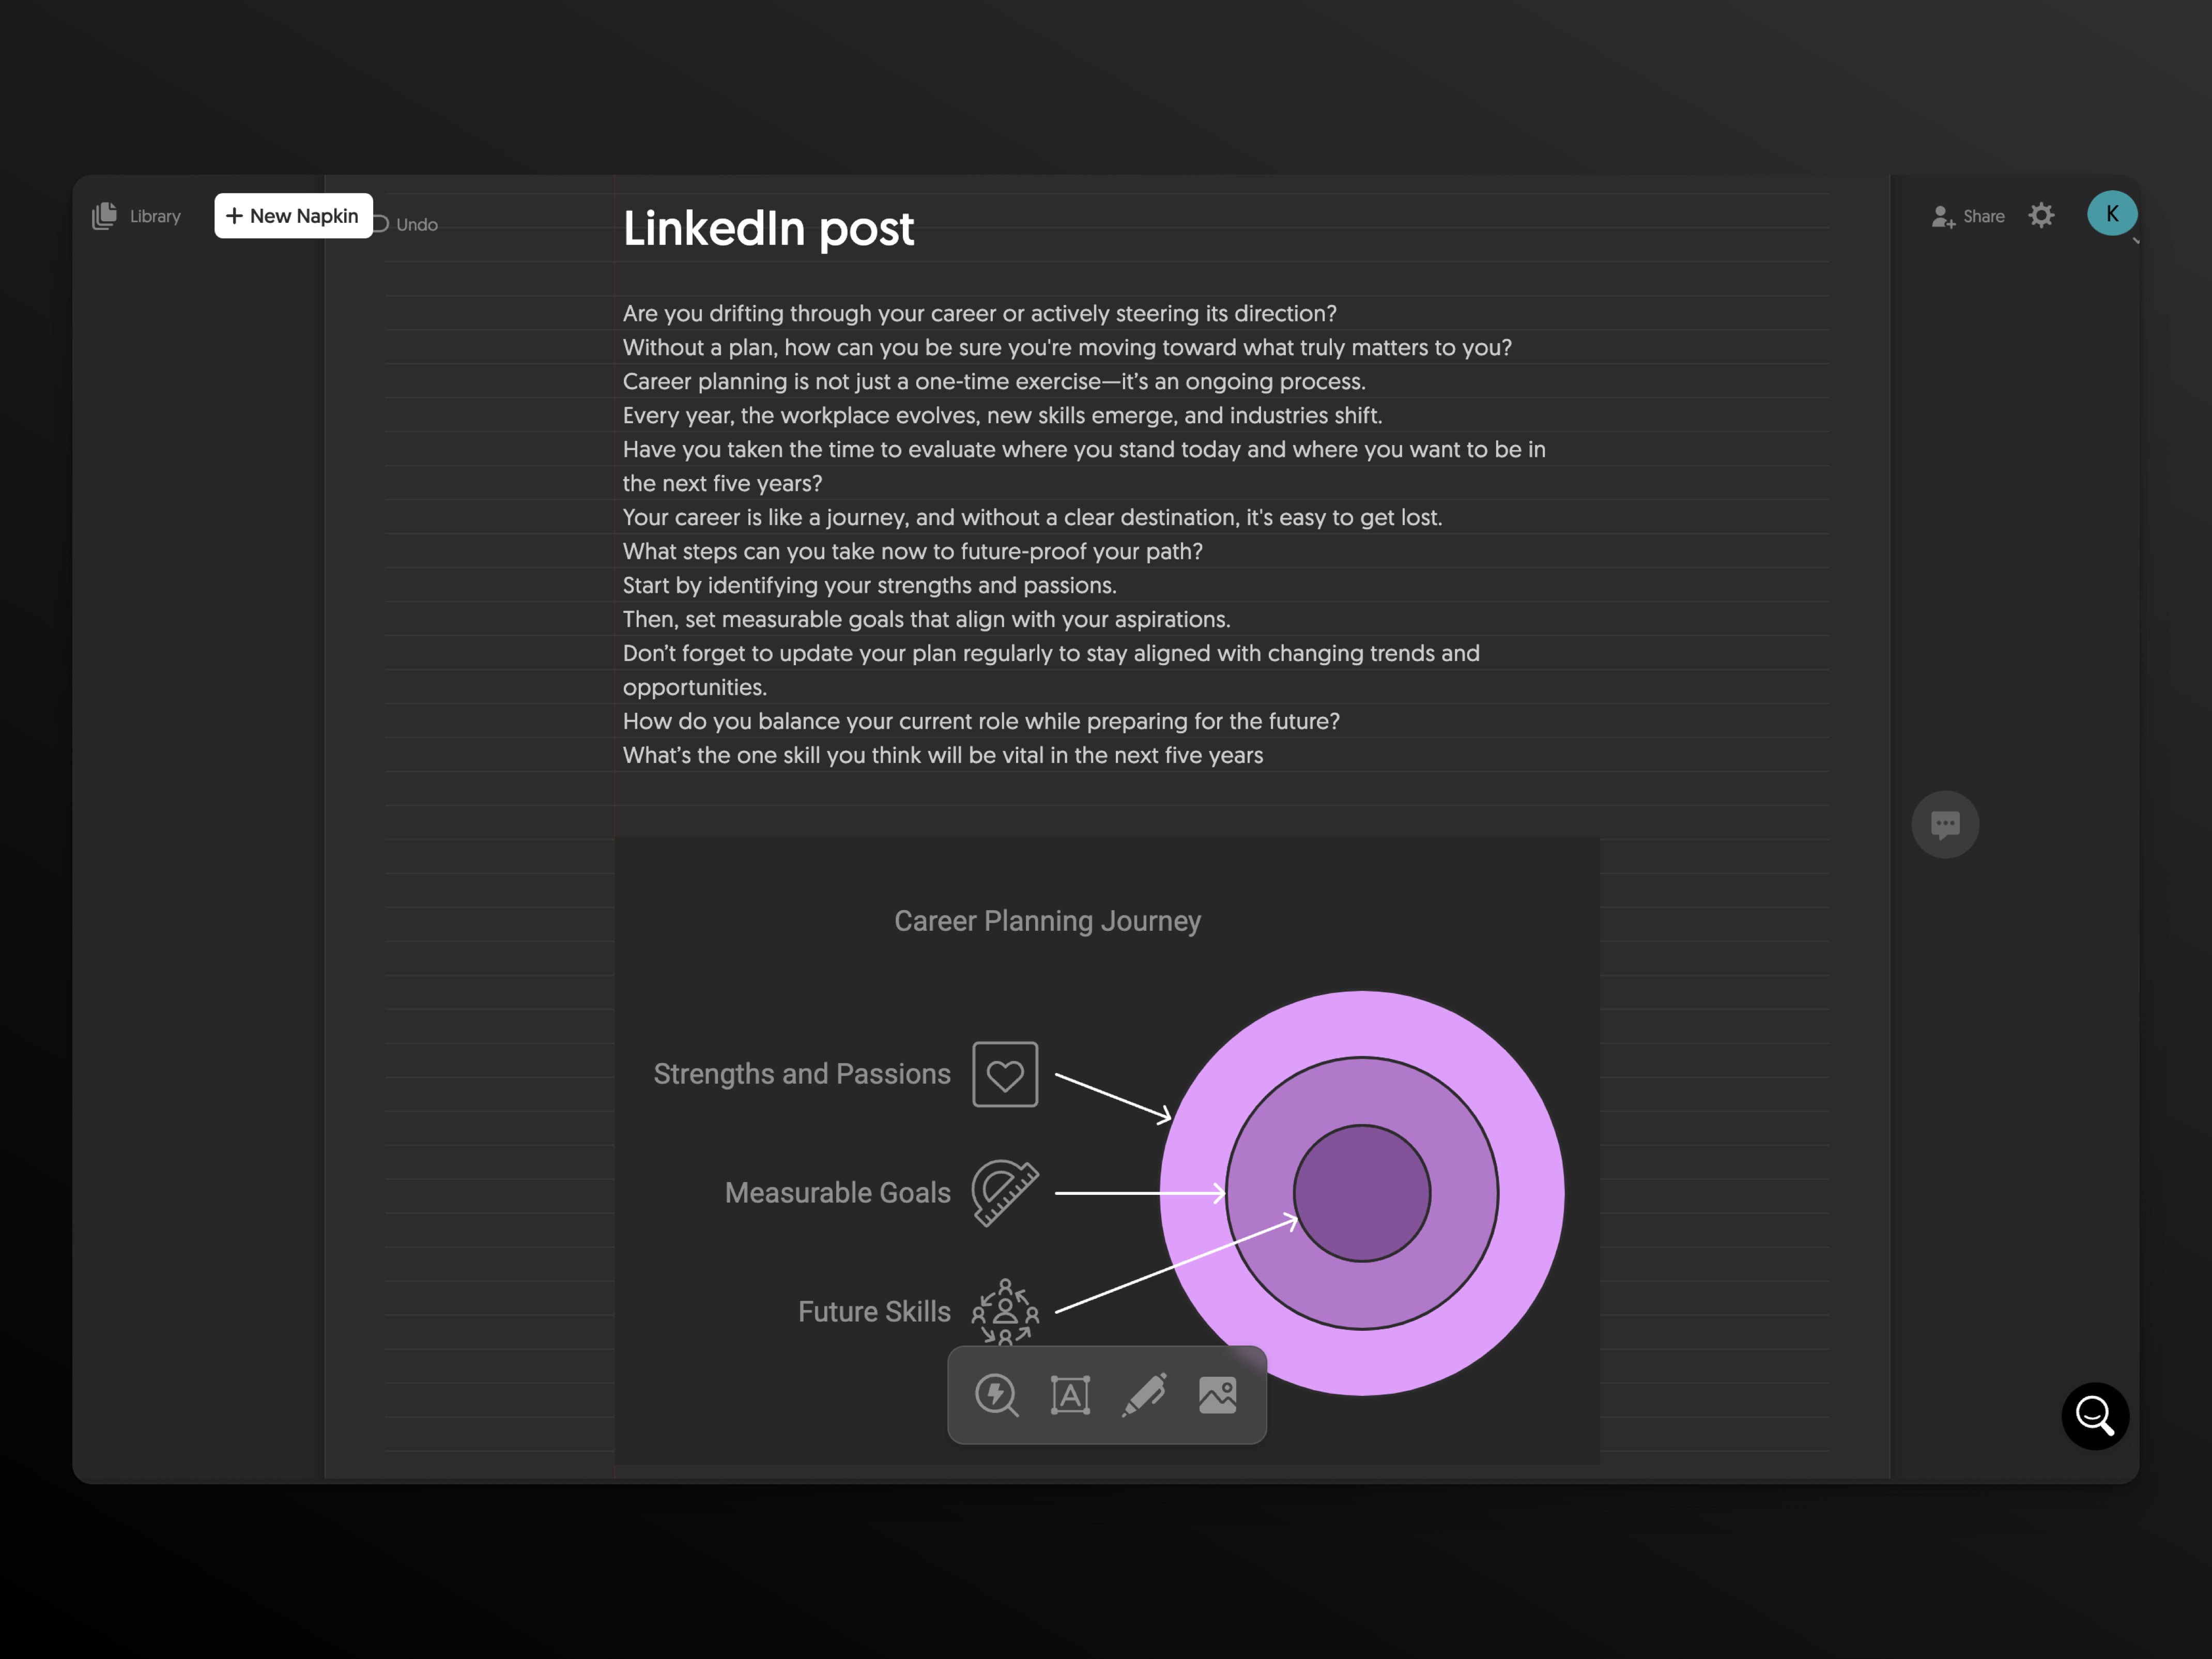Viewport: 2212px width, 1659px height.
Task: Select the Future Skills label
Action: 874,1312
